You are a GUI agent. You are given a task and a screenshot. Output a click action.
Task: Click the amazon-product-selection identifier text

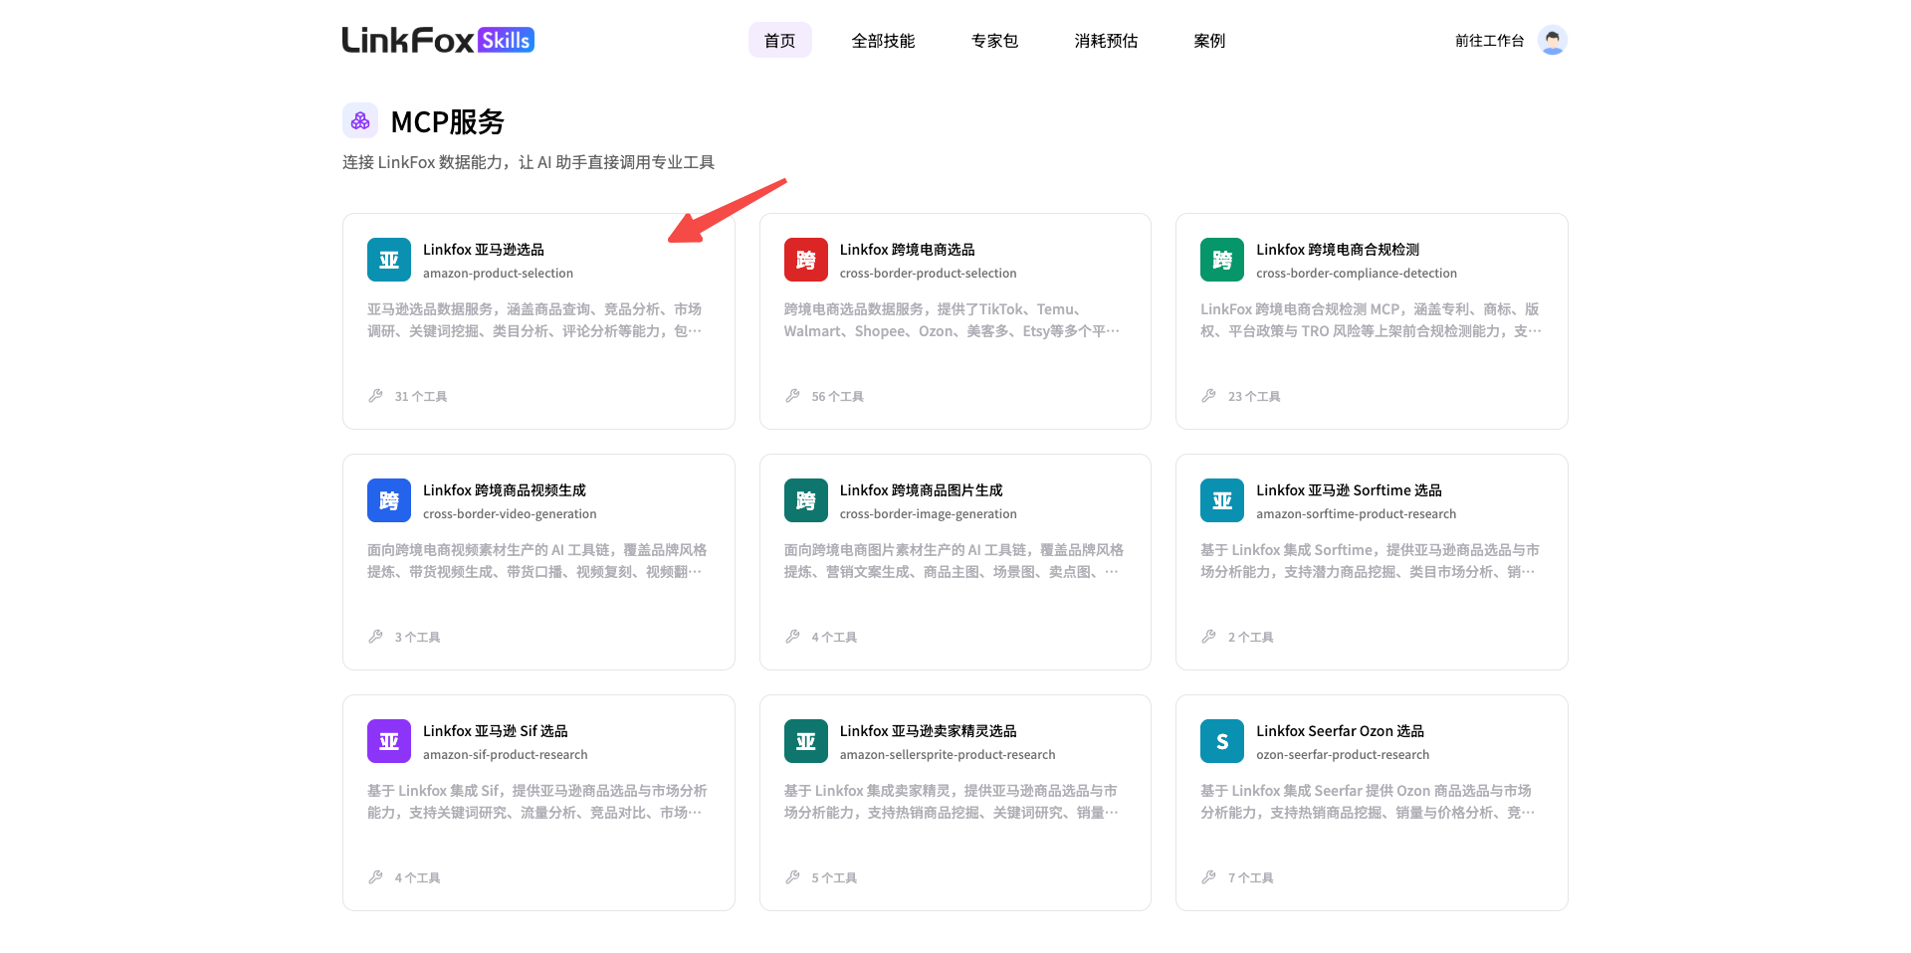[x=499, y=274]
